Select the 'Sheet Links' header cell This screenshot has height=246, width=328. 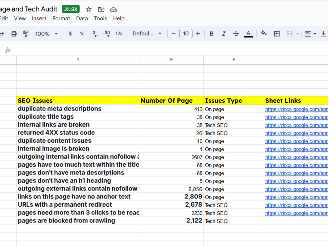point(296,101)
